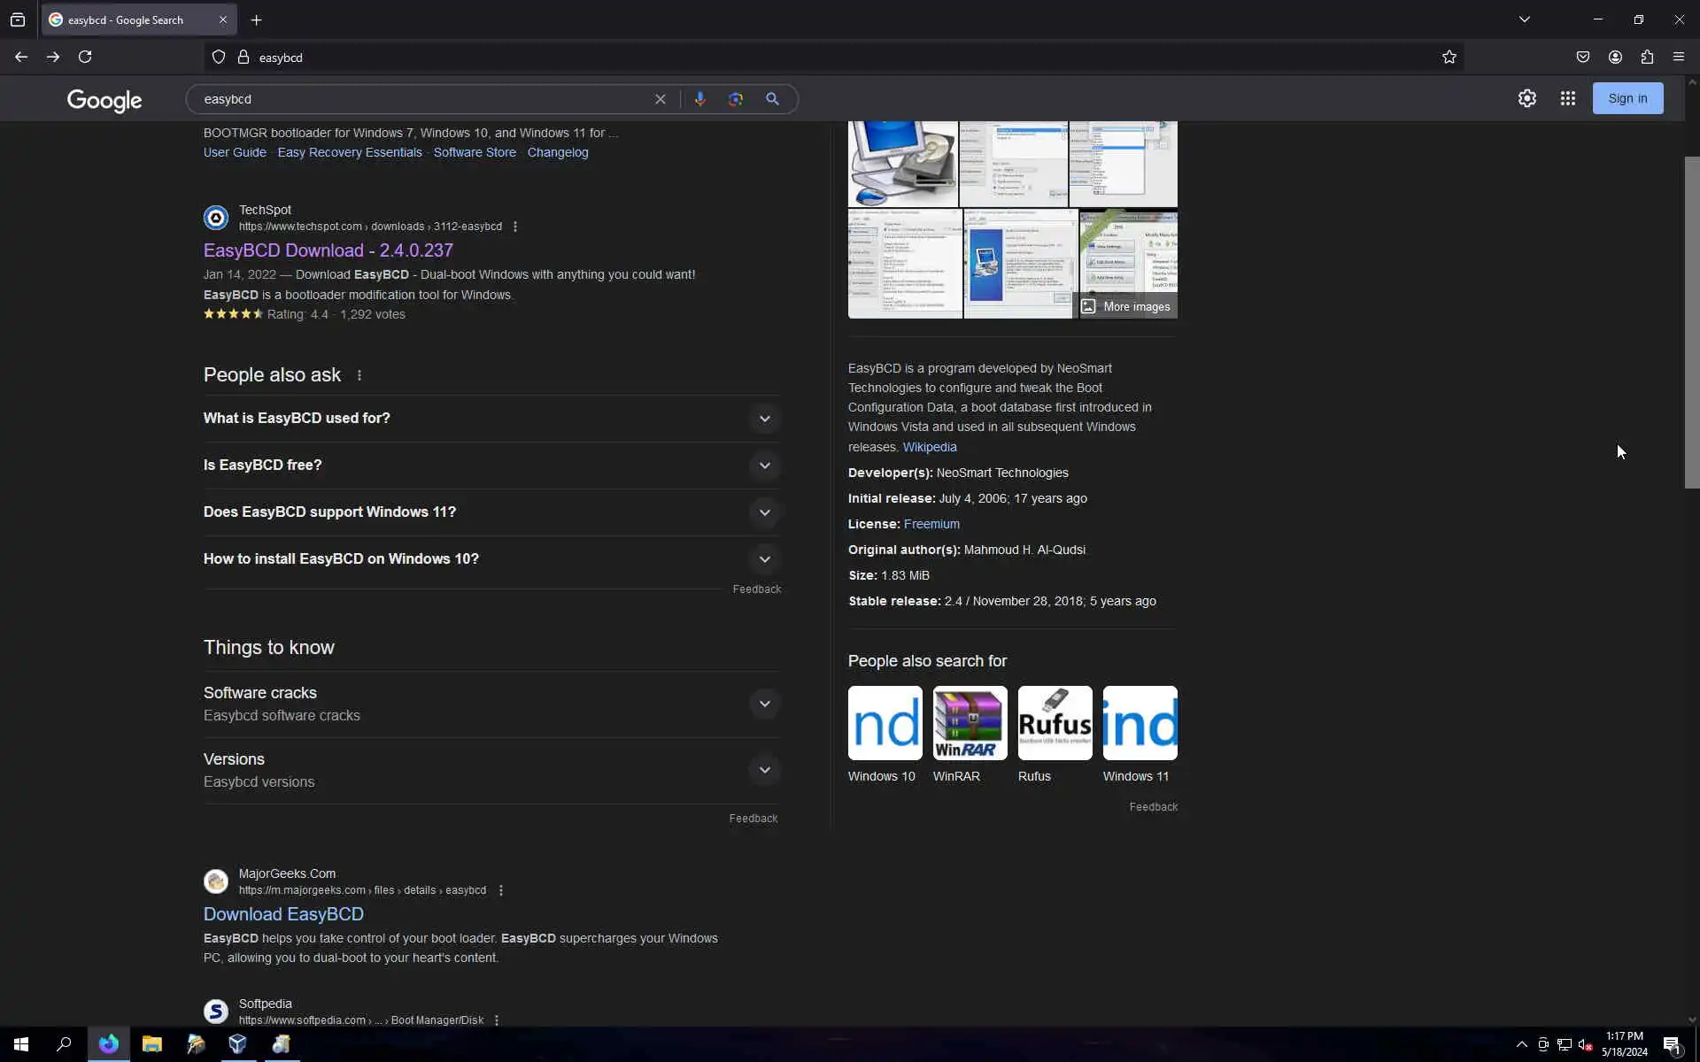Click the Sign in button
The width and height of the screenshot is (1700, 1062).
click(1627, 98)
